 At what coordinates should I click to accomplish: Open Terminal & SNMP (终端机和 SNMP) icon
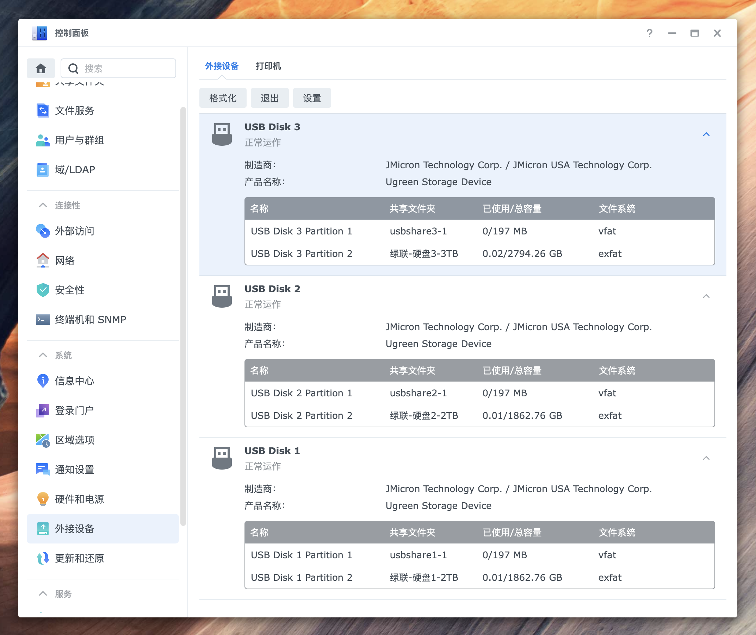pyautogui.click(x=43, y=319)
